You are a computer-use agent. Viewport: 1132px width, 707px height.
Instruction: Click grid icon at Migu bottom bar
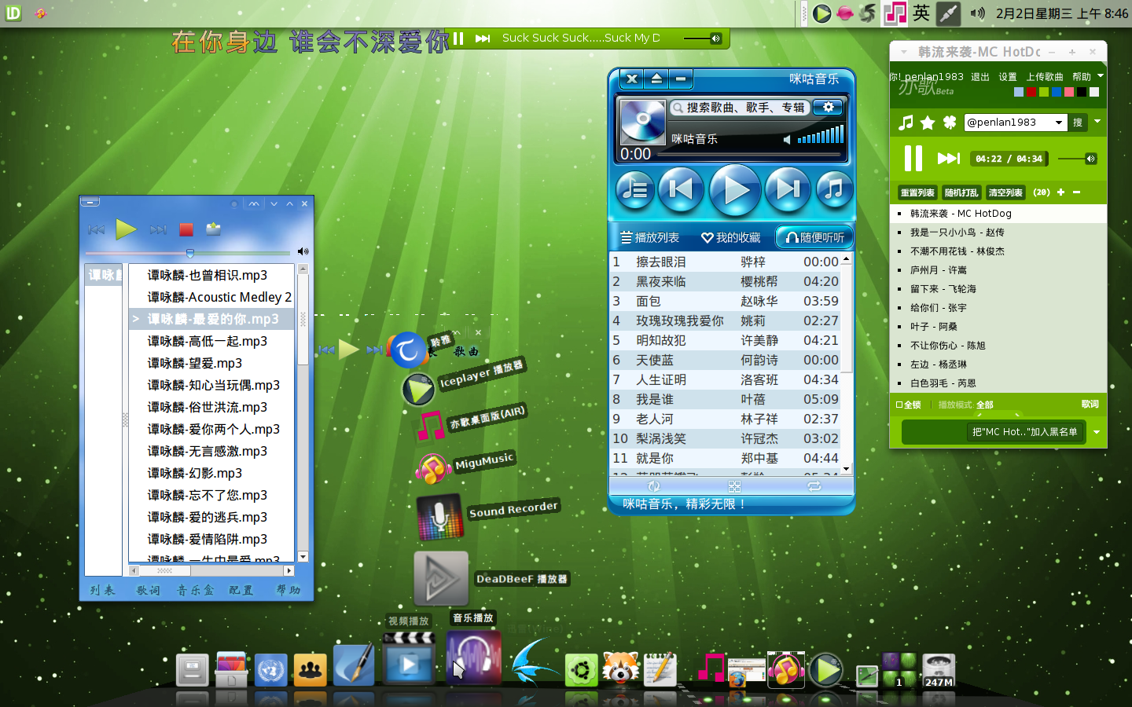(734, 486)
